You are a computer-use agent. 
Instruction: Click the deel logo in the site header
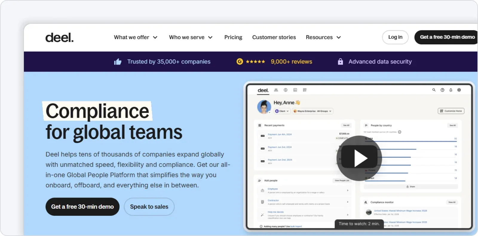59,38
